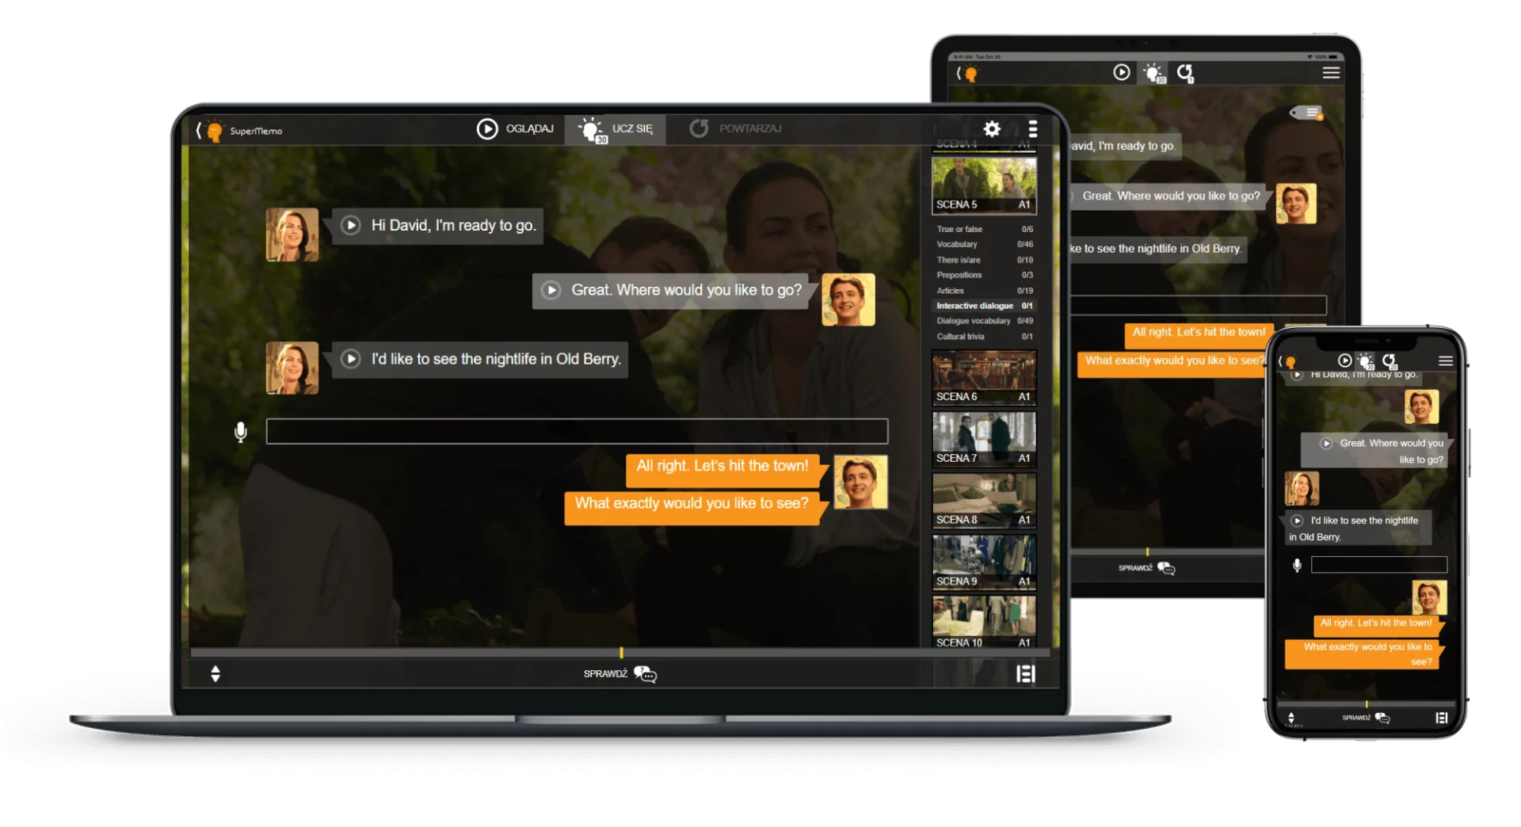Click the phone learn lightbulb icon
The height and width of the screenshot is (827, 1521).
point(1366,360)
